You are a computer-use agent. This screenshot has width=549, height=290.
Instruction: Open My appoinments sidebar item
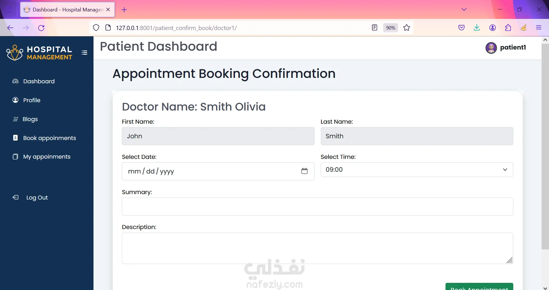[x=47, y=157]
